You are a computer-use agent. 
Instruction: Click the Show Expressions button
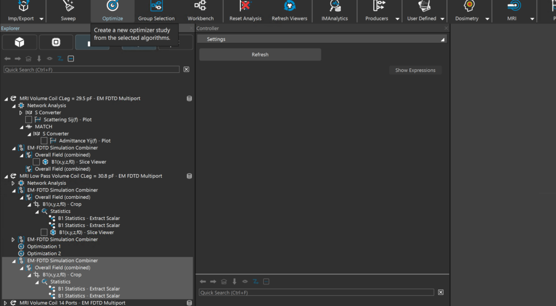click(x=415, y=70)
